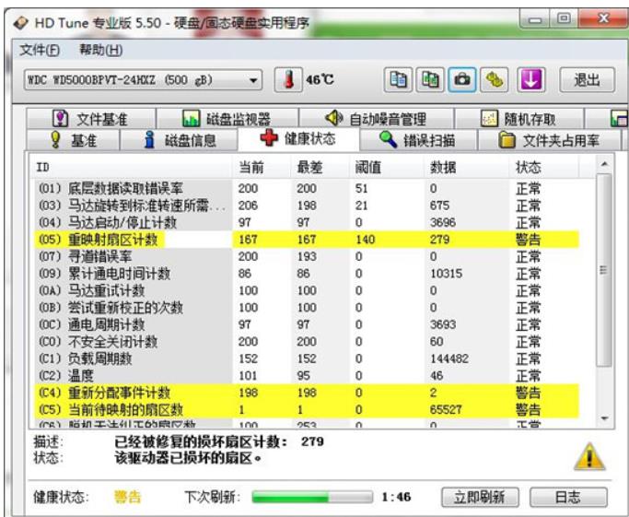Click 警告 health status text

pos(128,497)
